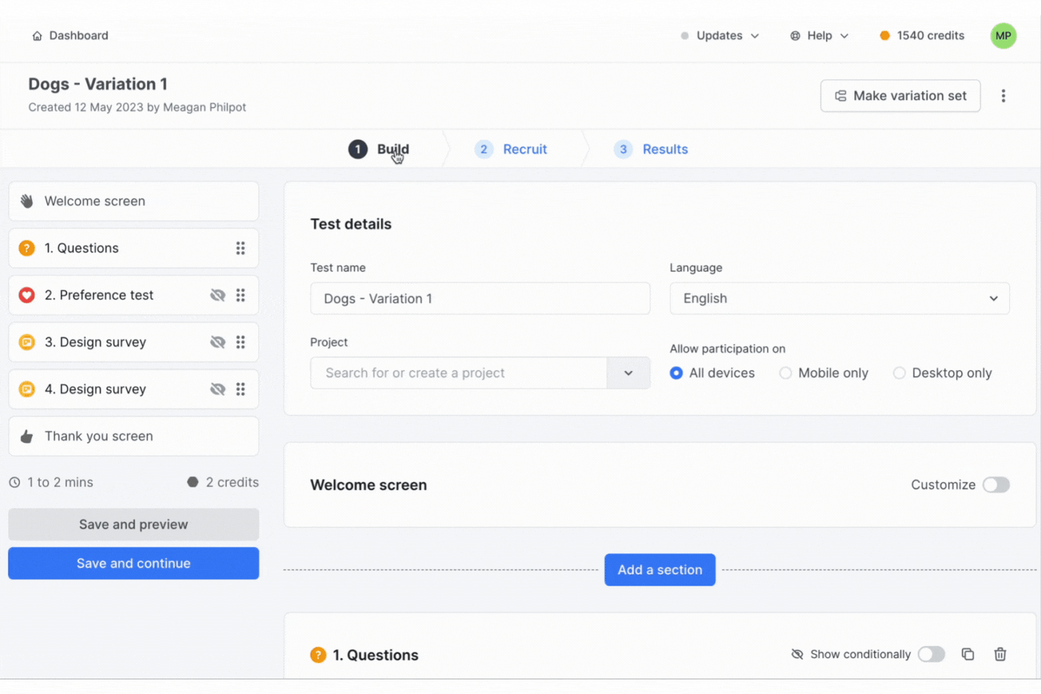Image resolution: width=1041 pixels, height=694 pixels.
Task: Duplicate the 1. Questions section
Action: coord(967,654)
